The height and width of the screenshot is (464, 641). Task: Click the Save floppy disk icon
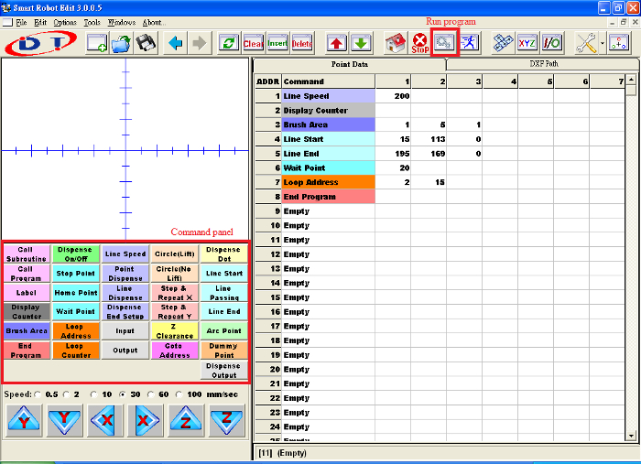146,42
